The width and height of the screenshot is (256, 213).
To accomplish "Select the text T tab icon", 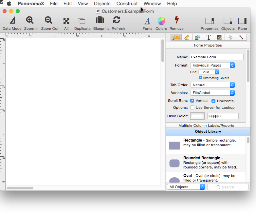I will (x=209, y=37).
